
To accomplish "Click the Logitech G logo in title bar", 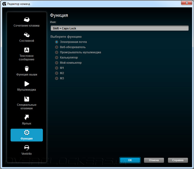I will coord(4,4).
